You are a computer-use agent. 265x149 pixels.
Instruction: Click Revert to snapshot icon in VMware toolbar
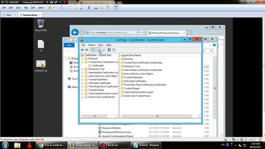pos(76,7)
